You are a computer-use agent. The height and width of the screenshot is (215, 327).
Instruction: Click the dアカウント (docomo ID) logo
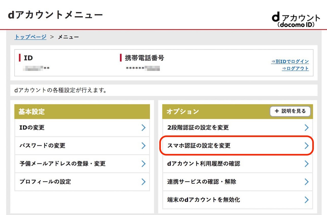296,20
